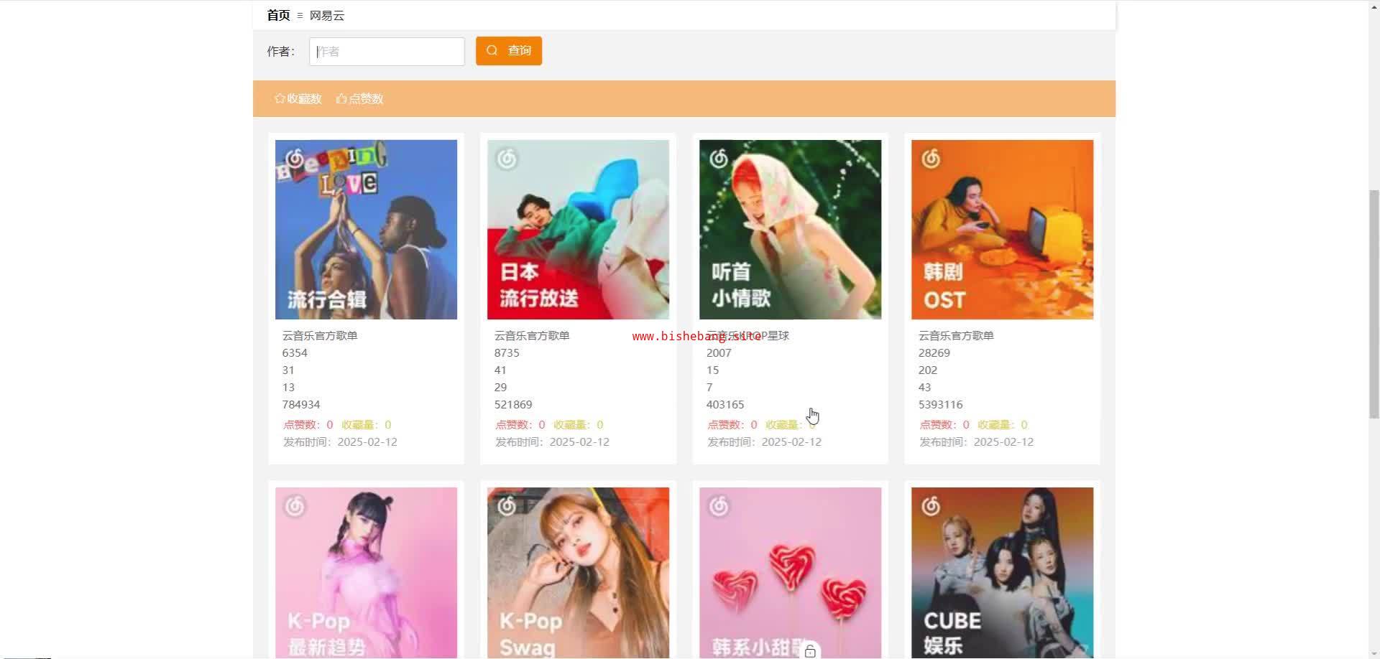Click the NetEase logo on the 韩剧 OST cover
Viewport: 1380px width, 659px height.
click(931, 159)
